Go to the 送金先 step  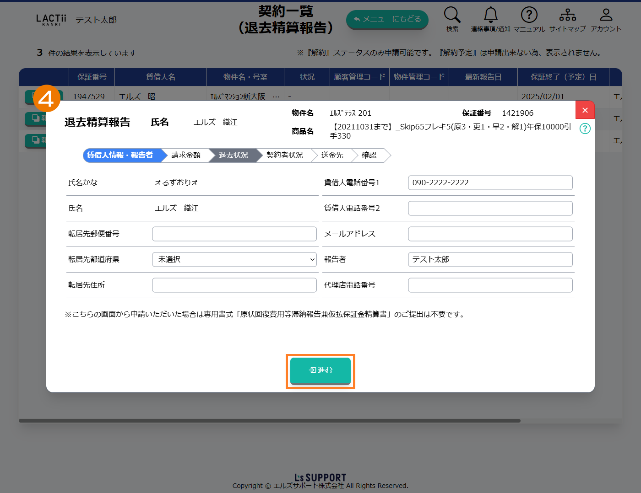pyautogui.click(x=332, y=155)
